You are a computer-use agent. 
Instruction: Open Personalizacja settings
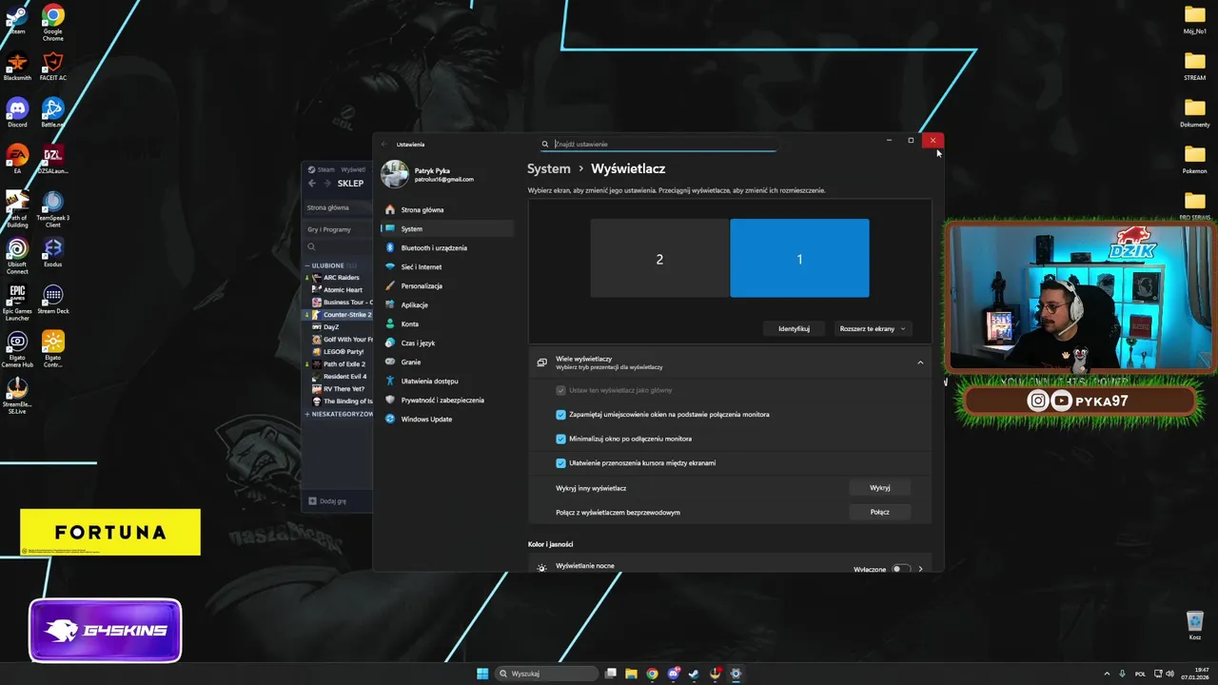[x=447, y=285]
